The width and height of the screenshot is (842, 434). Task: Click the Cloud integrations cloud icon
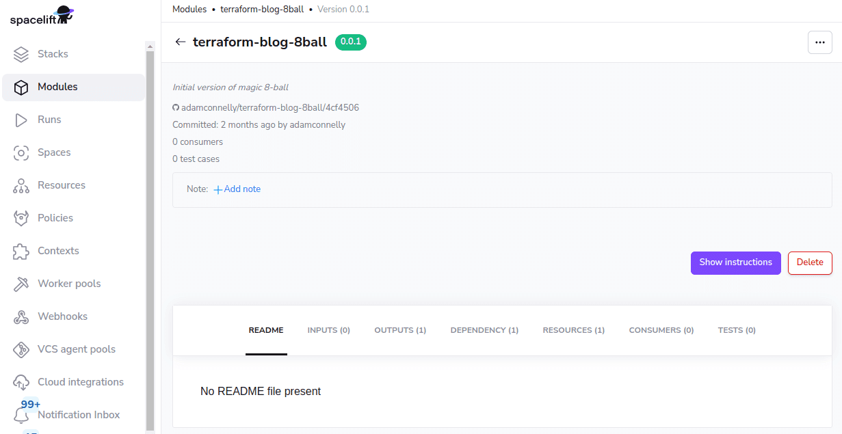(x=21, y=382)
